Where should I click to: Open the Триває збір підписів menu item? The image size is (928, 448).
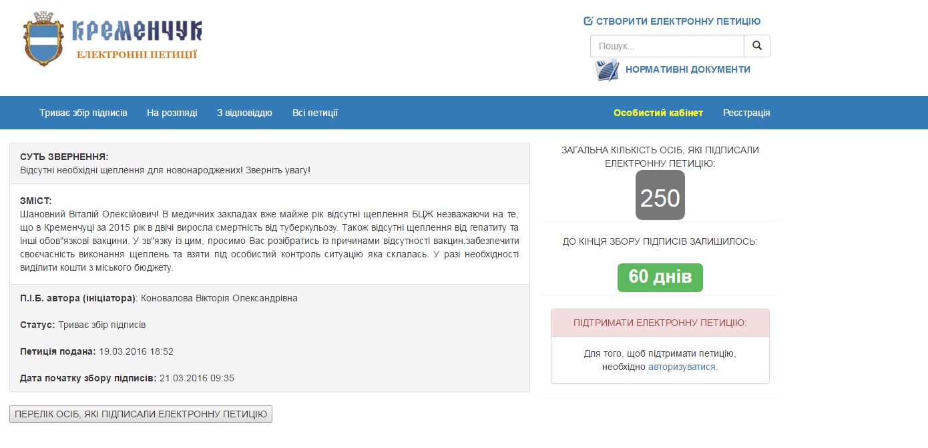83,113
